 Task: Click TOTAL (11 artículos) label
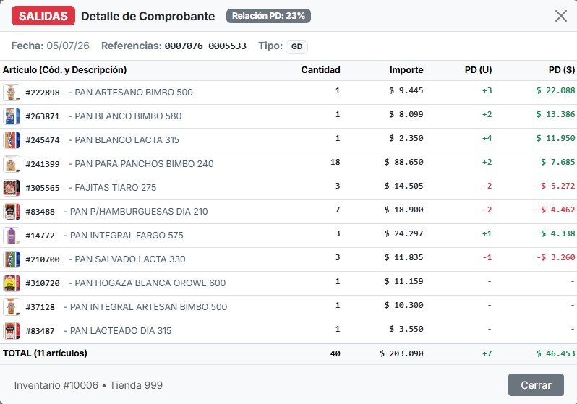[45, 353]
